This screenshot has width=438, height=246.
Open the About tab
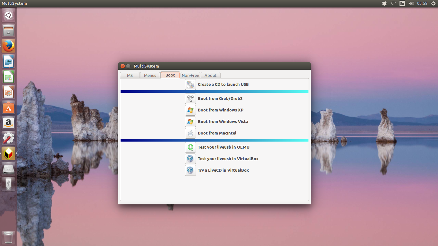tap(211, 75)
